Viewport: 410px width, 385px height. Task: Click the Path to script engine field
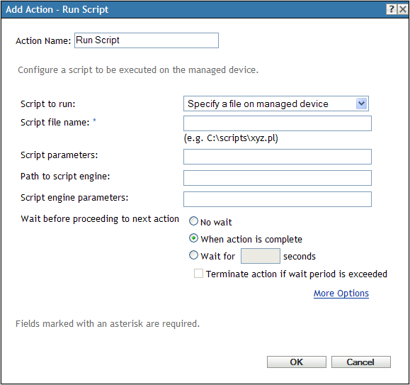click(278, 178)
